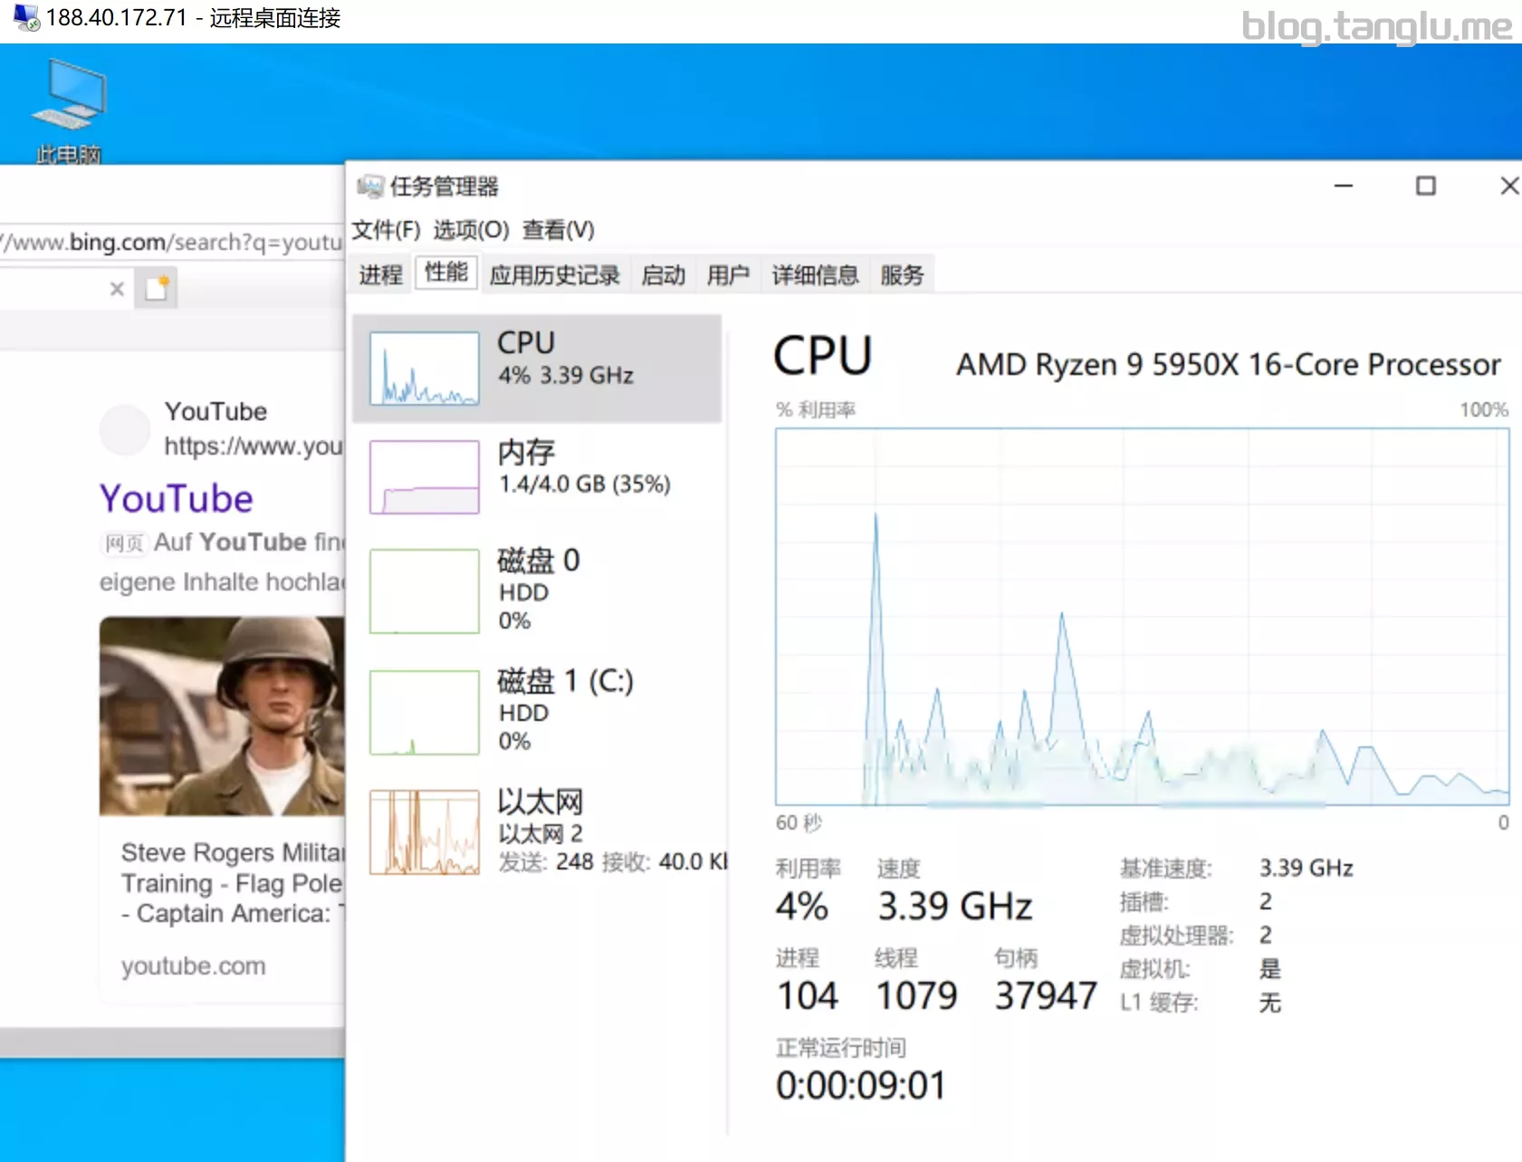Screen dimensions: 1522x1162
Task: Open the 选项(O) menu
Action: (x=471, y=230)
